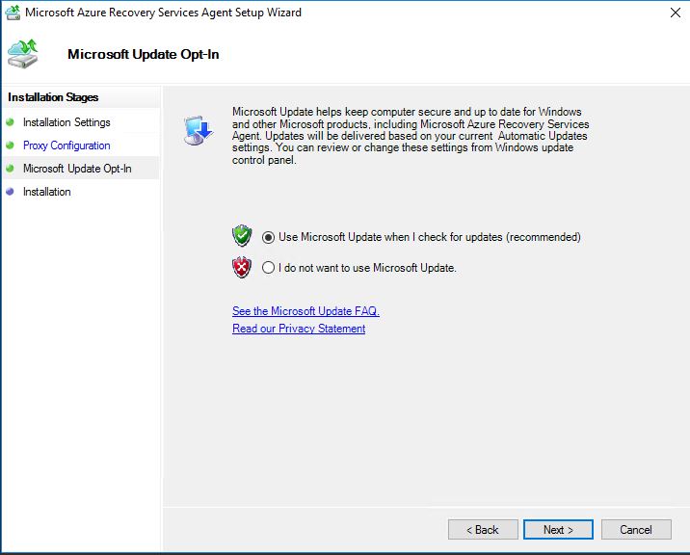Select Use Microsoft Update radio button
Screen dimensions: 690x555
pyautogui.click(x=268, y=237)
